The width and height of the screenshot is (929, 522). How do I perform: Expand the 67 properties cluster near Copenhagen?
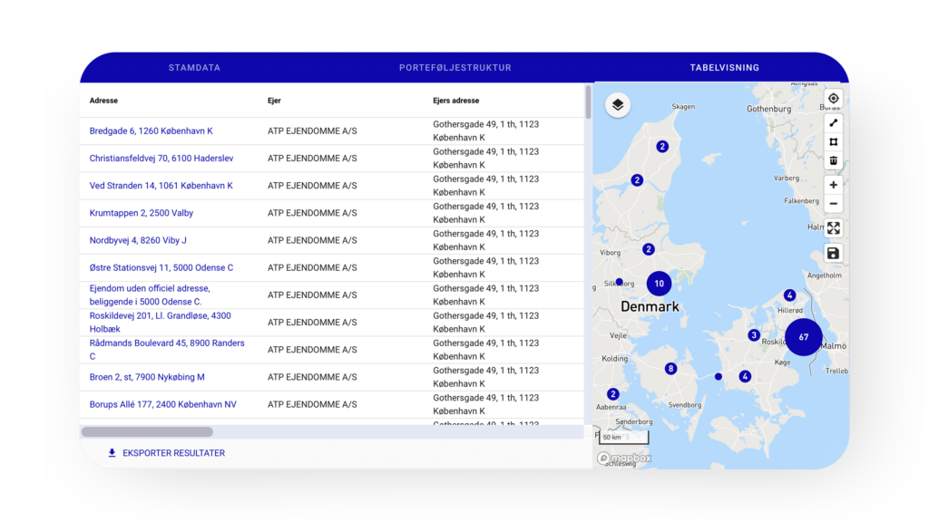tap(803, 337)
